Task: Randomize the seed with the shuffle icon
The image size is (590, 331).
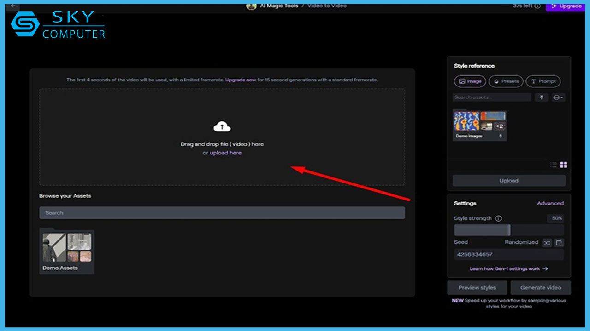Action: pos(547,243)
